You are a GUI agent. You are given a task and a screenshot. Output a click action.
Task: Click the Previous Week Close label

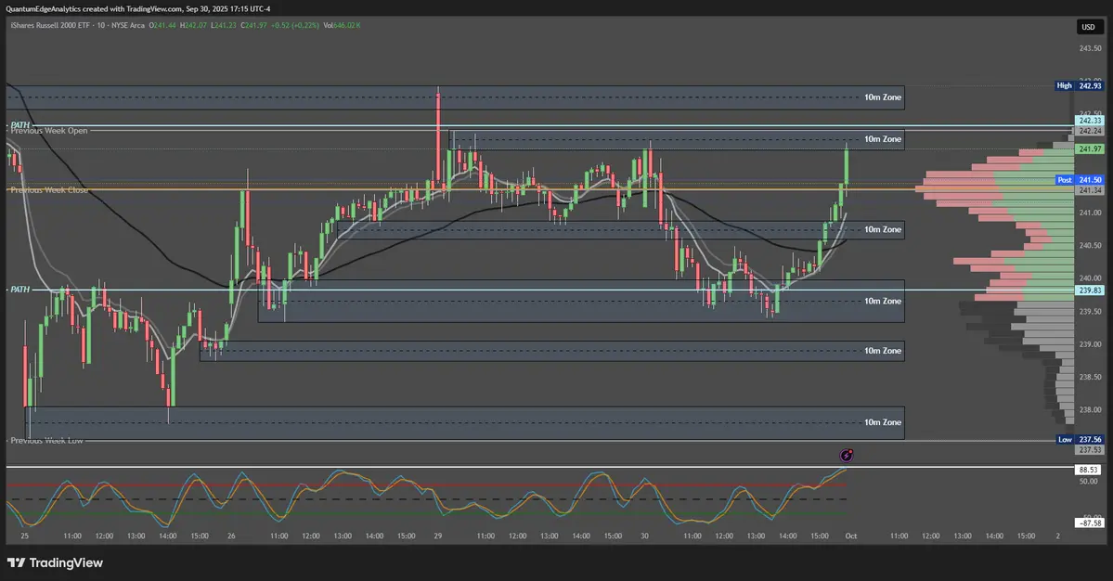[49, 190]
